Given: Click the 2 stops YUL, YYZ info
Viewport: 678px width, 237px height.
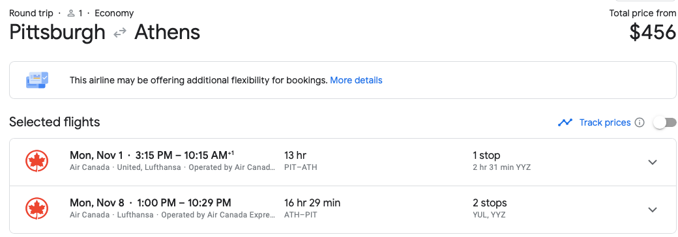Looking at the screenshot, I should [x=490, y=208].
